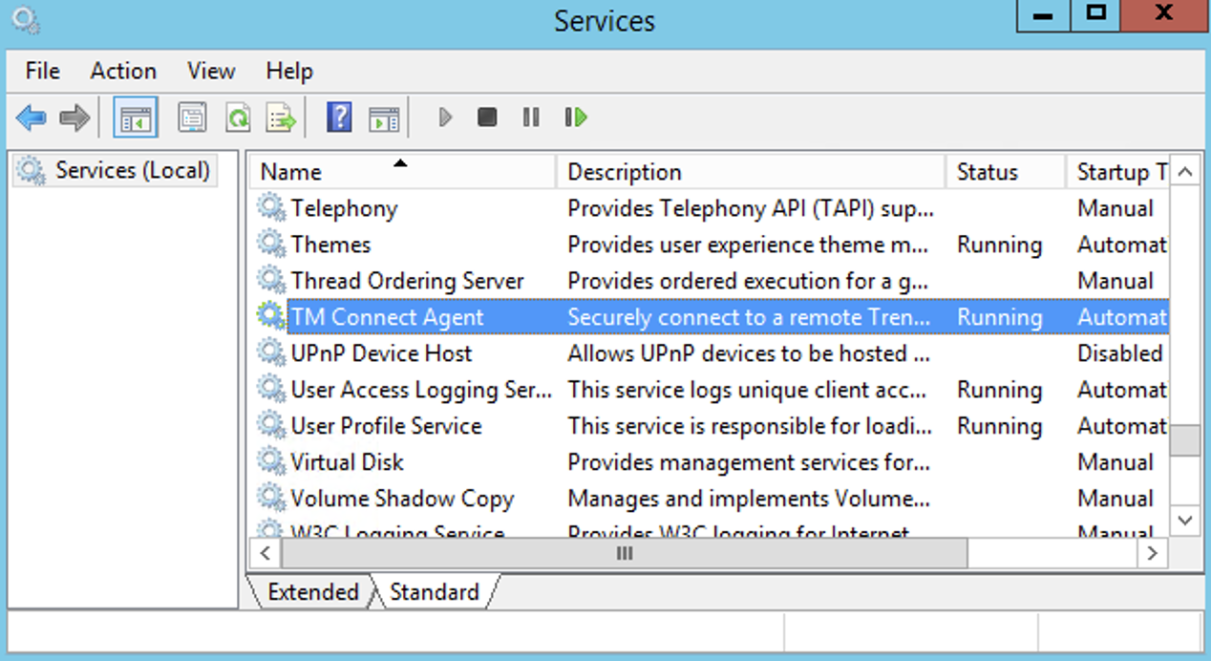Open the Action menu
This screenshot has height=661, width=1211.
tap(123, 72)
